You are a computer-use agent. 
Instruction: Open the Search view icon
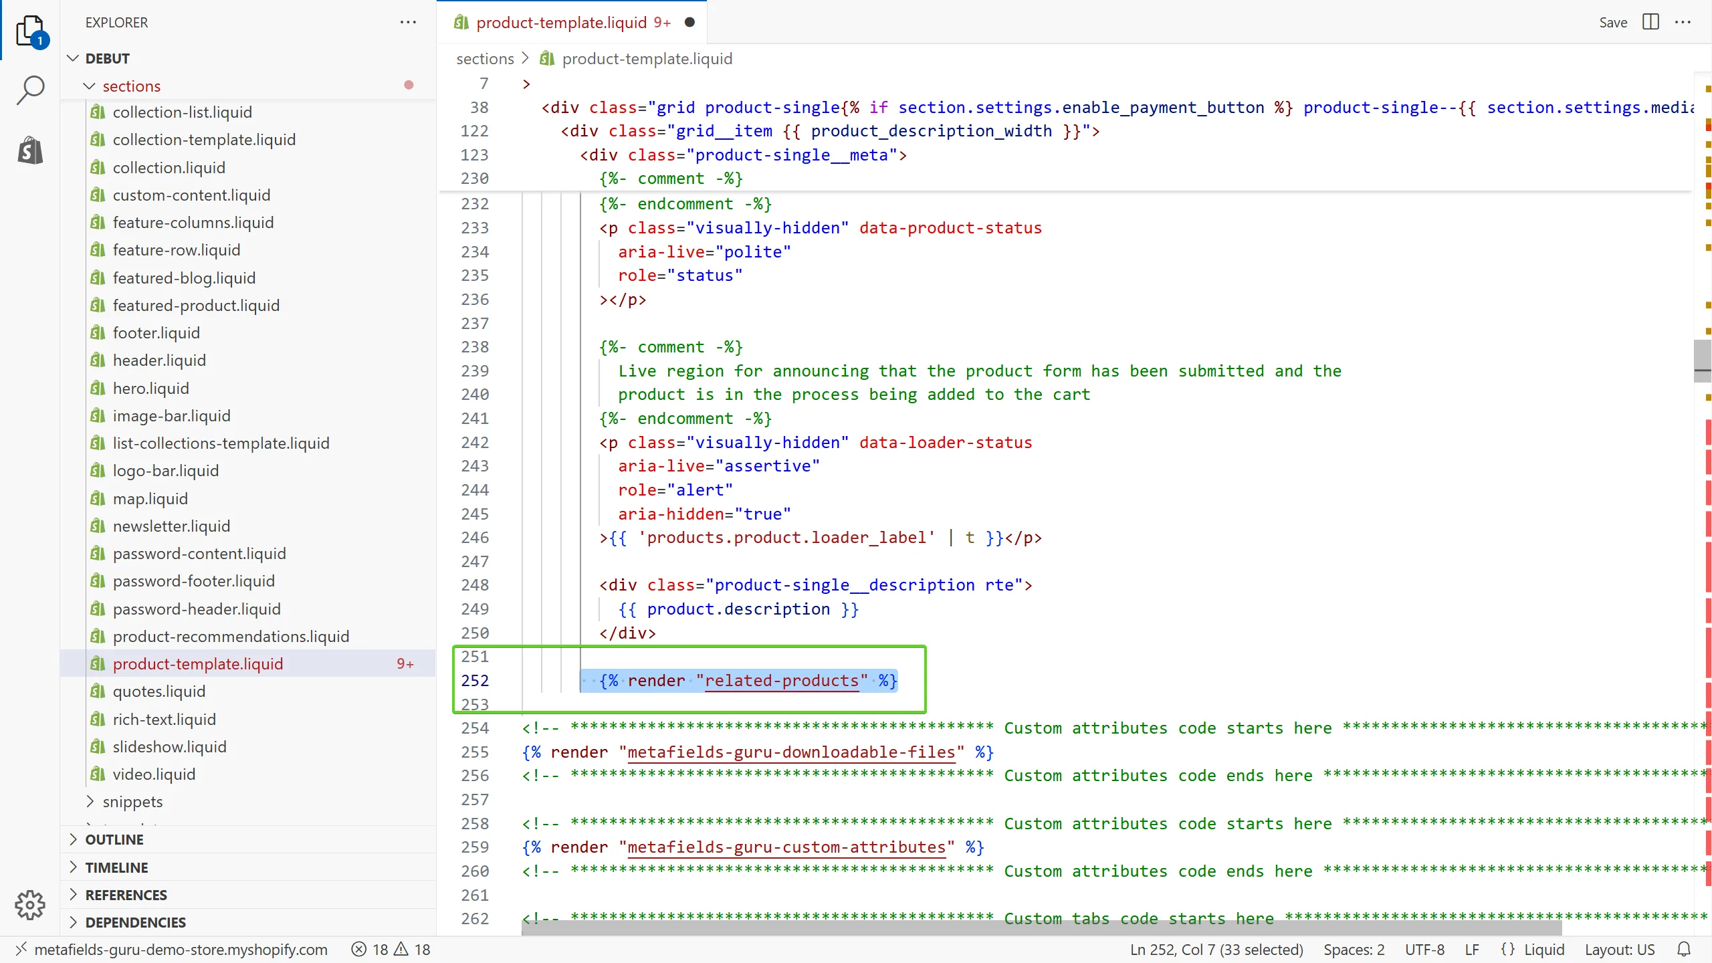click(30, 90)
